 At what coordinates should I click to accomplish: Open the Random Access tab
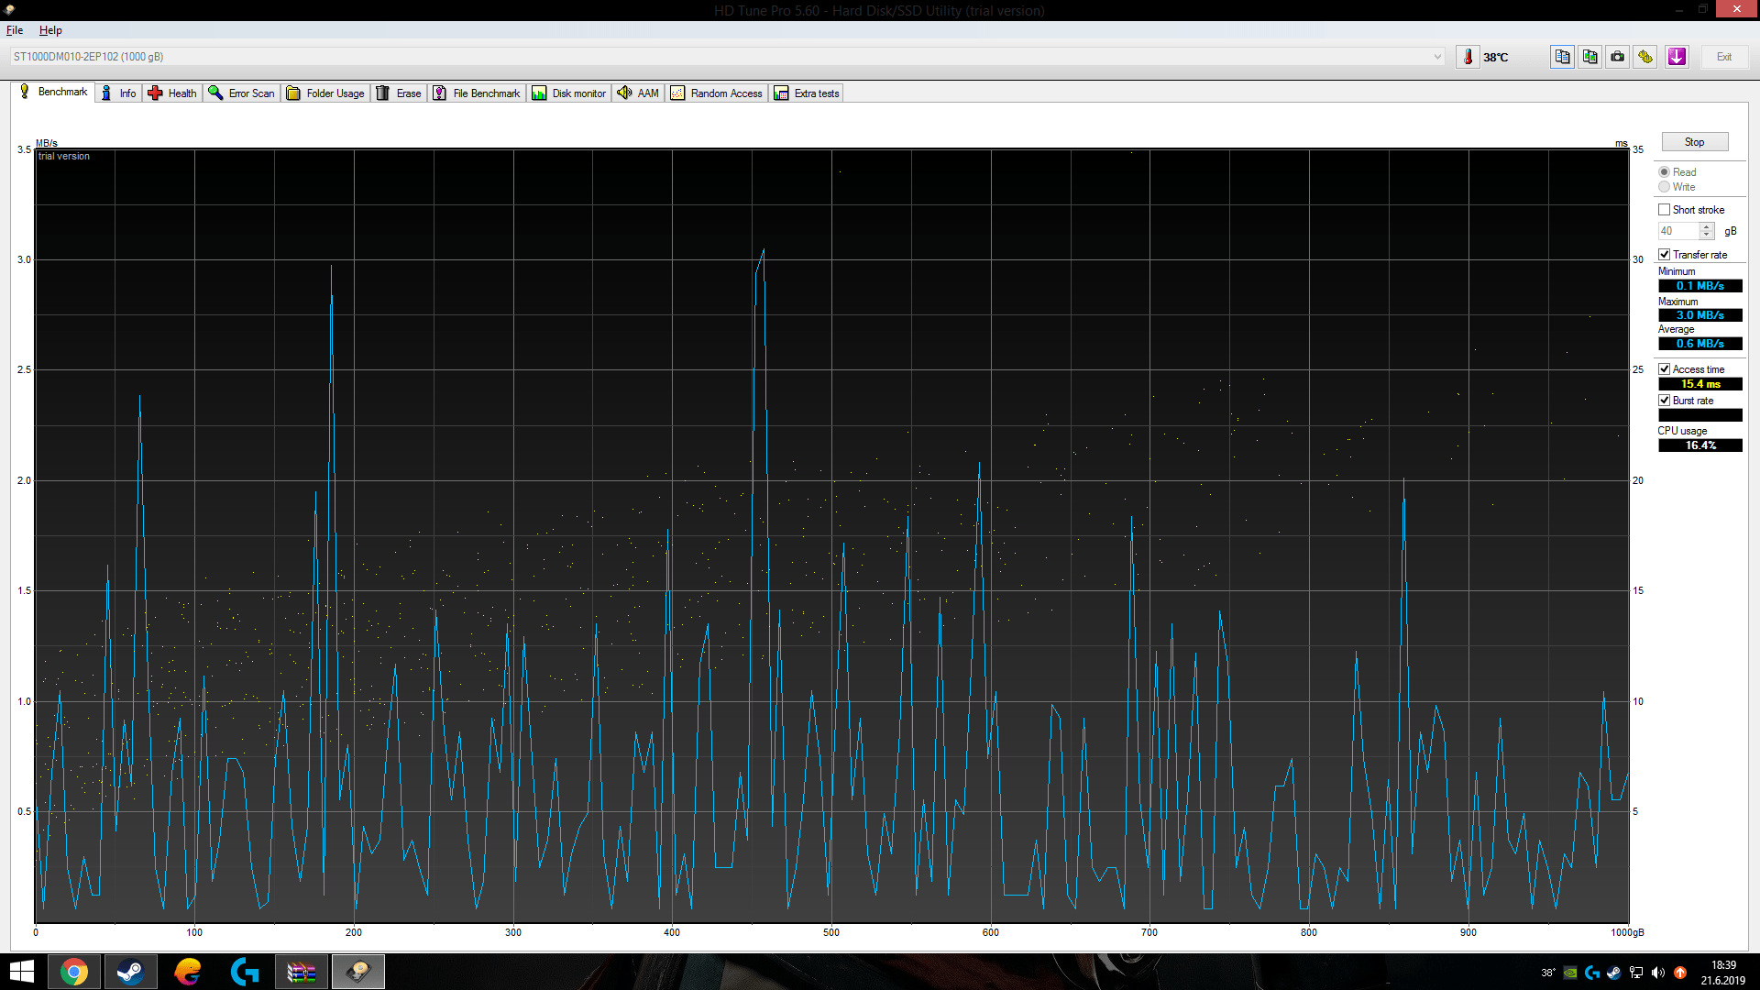[x=717, y=93]
